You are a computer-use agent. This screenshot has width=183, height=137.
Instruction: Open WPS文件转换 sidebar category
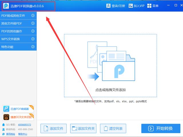point(18,39)
